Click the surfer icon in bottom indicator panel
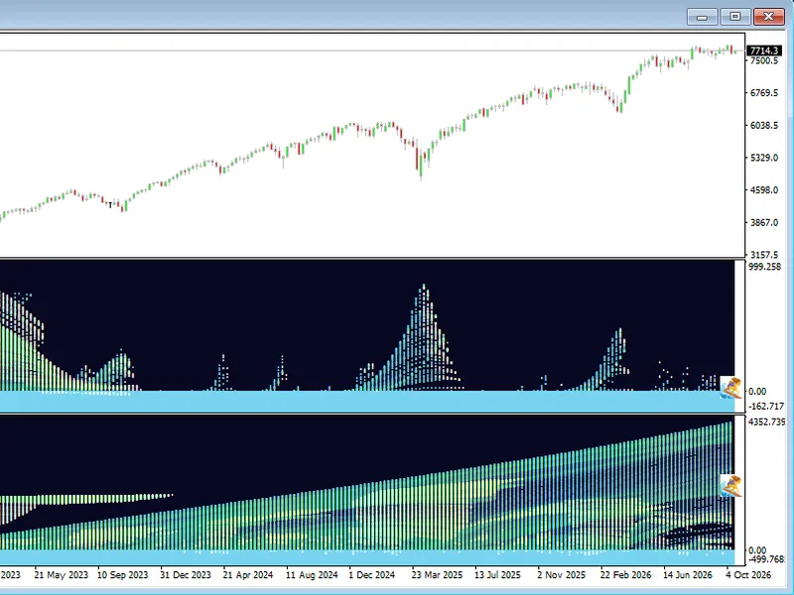Viewport: 794px width, 595px height. pos(730,486)
